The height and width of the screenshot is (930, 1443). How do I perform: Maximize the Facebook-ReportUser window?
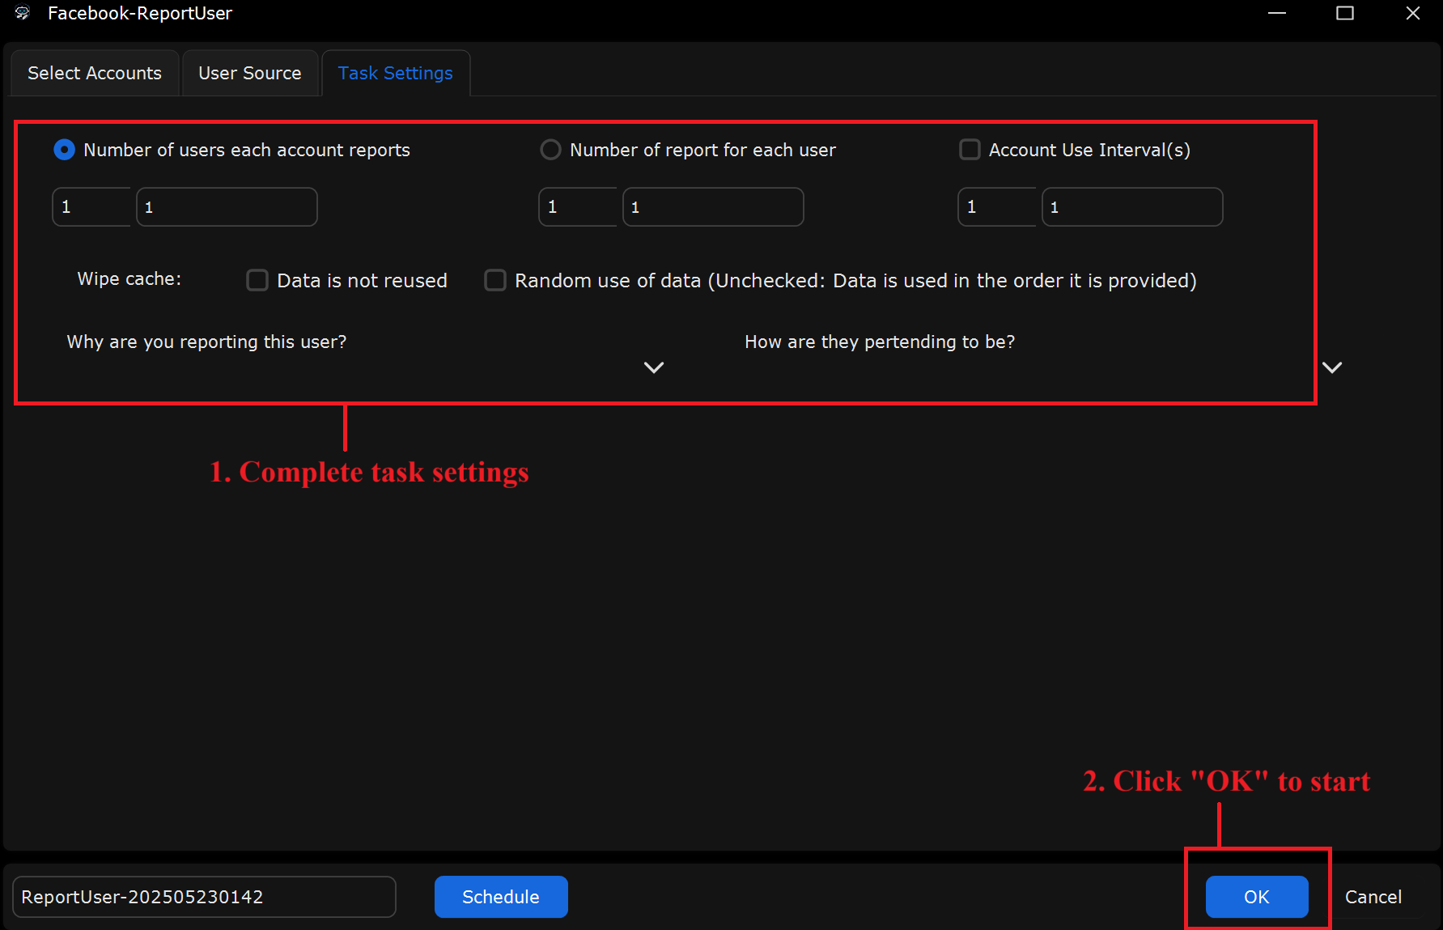click(1345, 13)
